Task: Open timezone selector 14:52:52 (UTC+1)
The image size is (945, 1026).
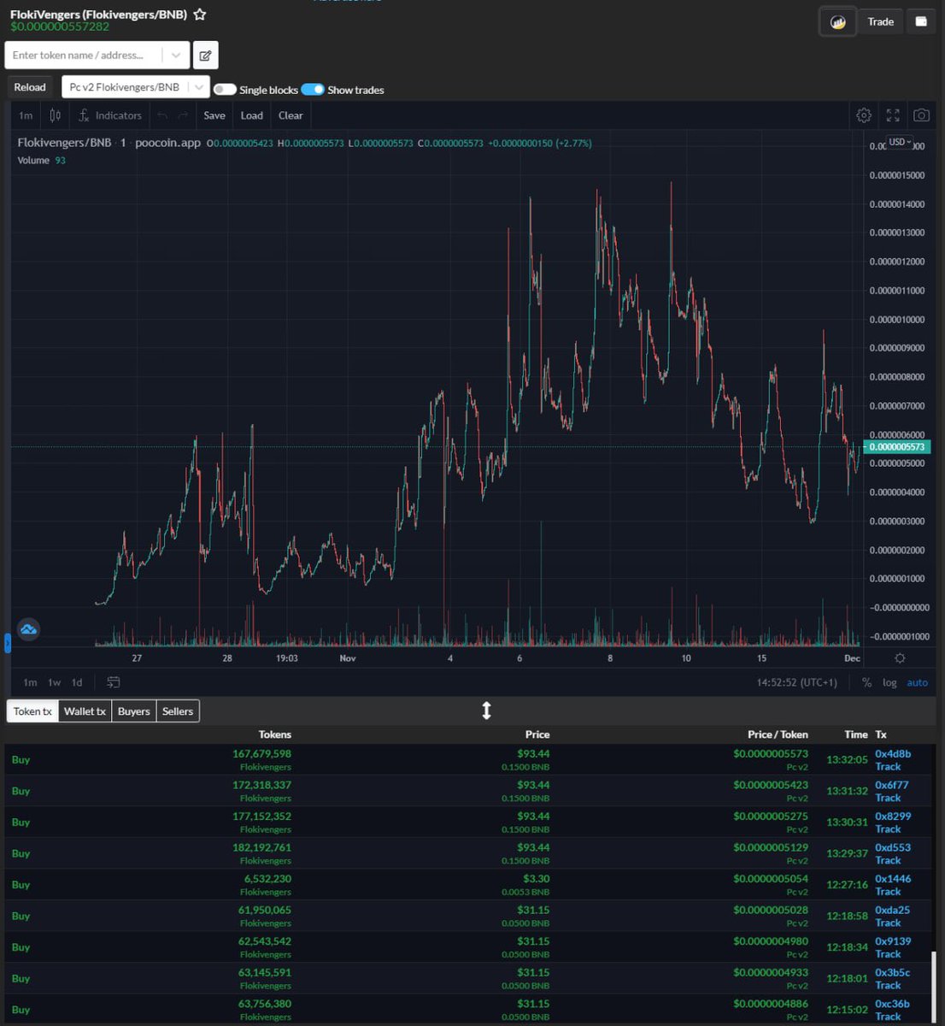Action: (x=796, y=682)
